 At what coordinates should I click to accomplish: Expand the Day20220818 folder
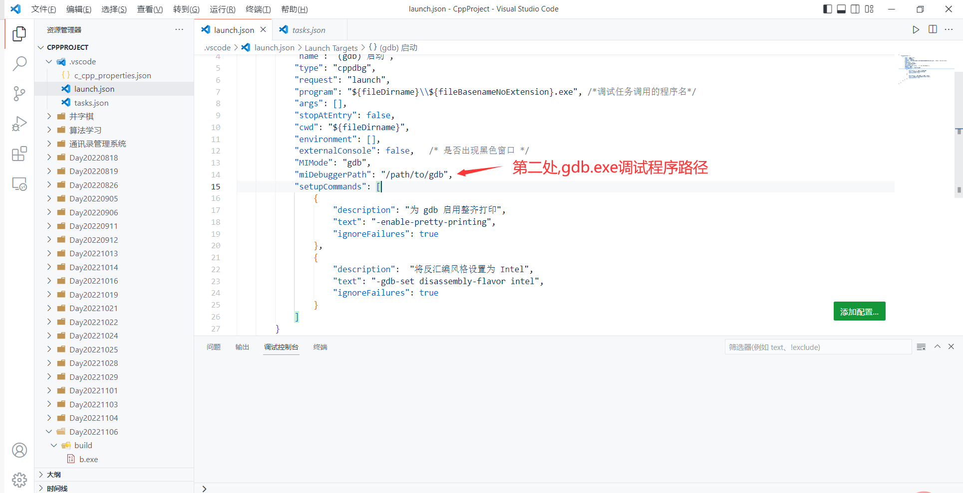[x=49, y=158]
